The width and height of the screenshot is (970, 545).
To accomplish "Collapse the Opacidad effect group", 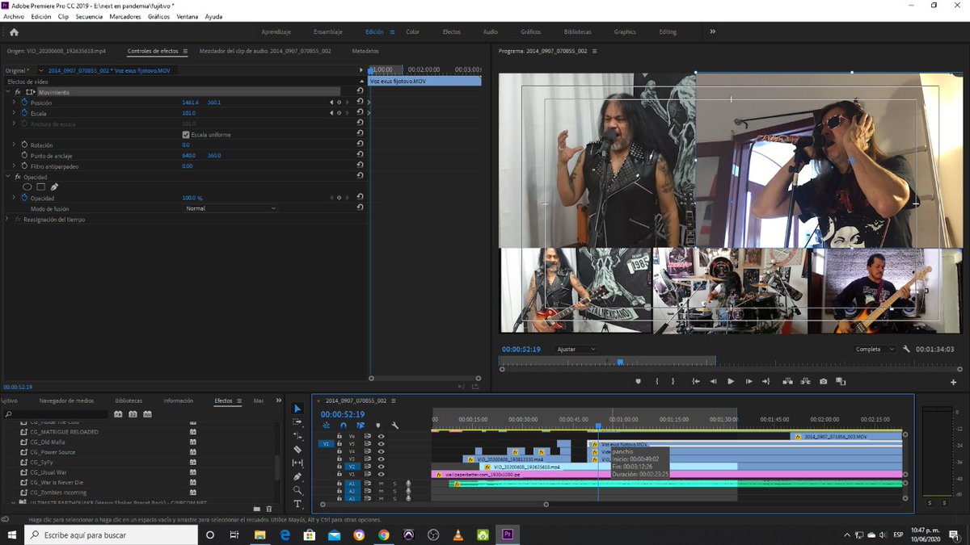I will [x=7, y=177].
